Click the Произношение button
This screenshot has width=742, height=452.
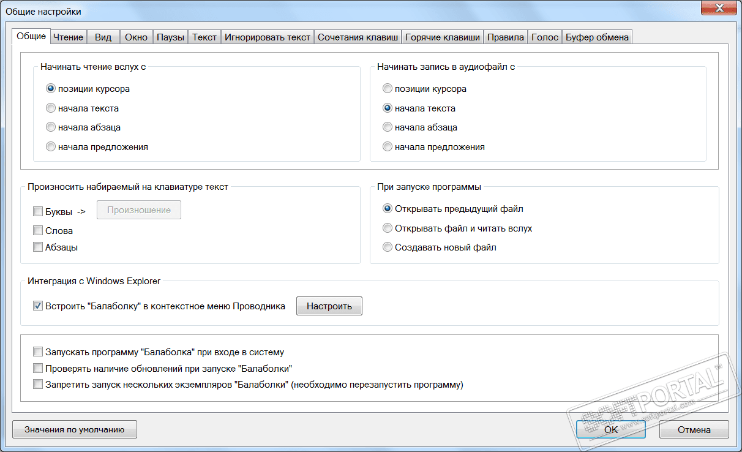[x=139, y=209]
